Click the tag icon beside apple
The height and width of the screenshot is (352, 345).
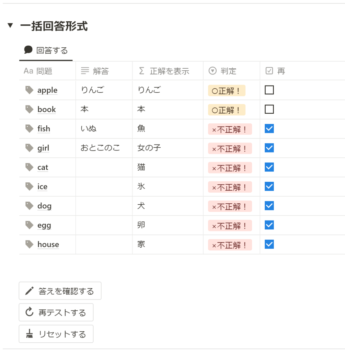click(30, 90)
